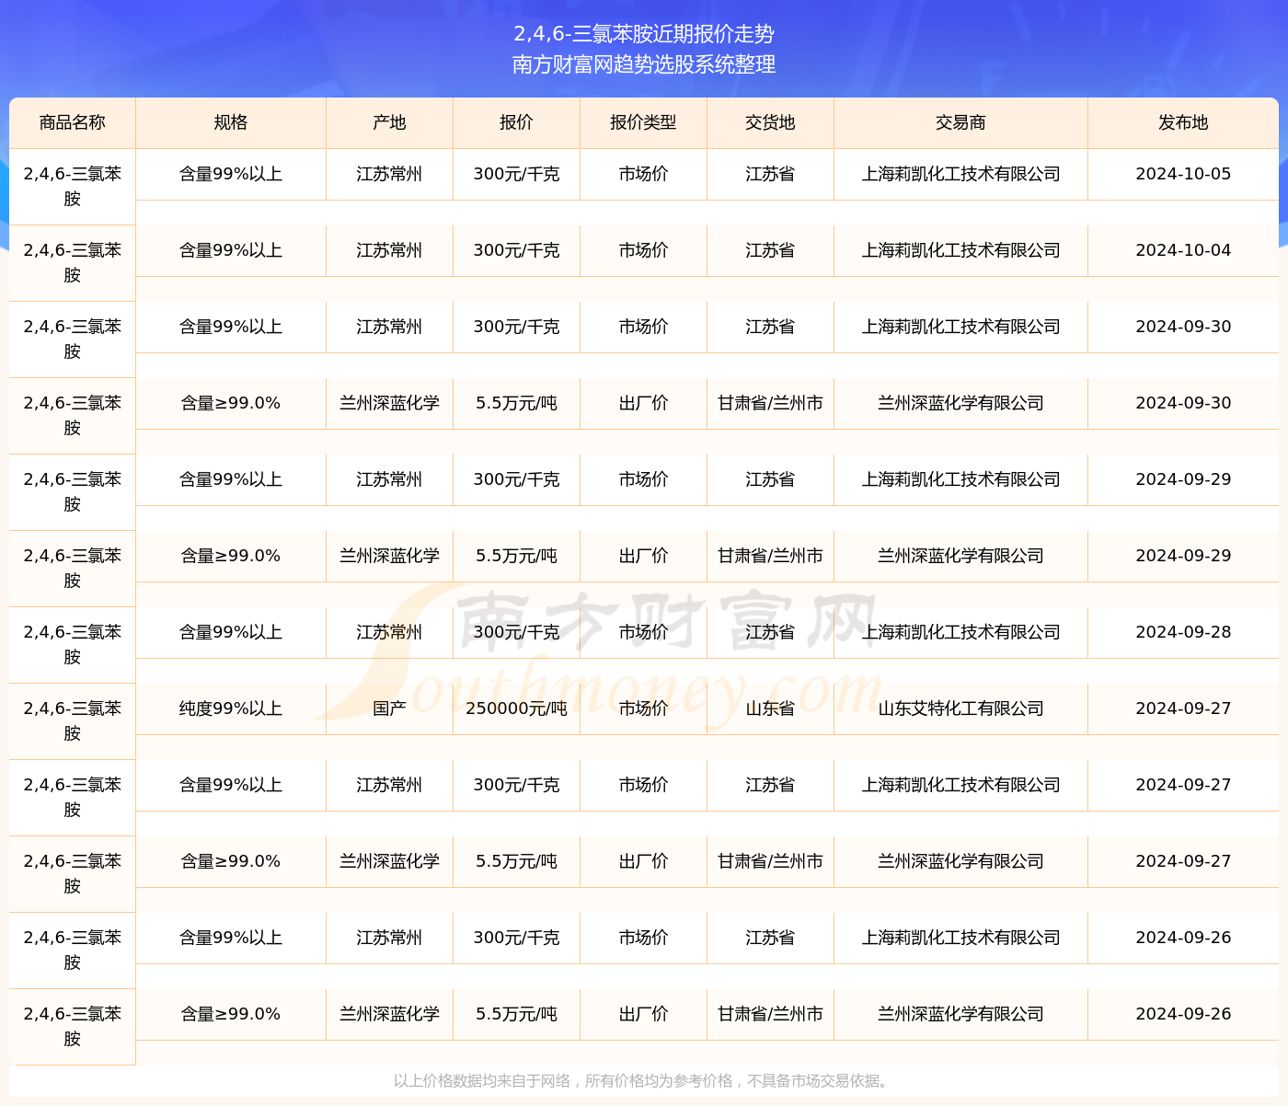Viewport: 1288px width, 1106px height.
Task: Click 300元/千克 in the 2024-09-26 row
Action: tap(517, 938)
